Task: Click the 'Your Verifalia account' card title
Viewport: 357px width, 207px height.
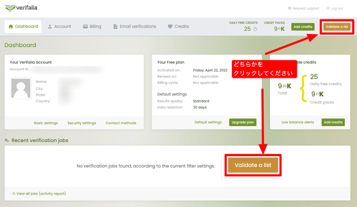Action: pos(31,62)
